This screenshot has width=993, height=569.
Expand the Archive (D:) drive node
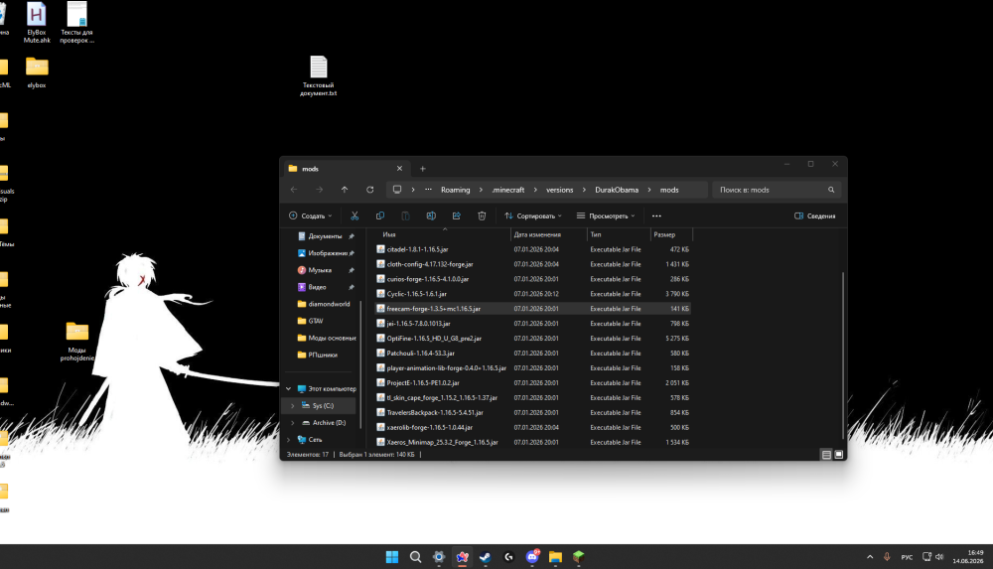pyautogui.click(x=293, y=423)
